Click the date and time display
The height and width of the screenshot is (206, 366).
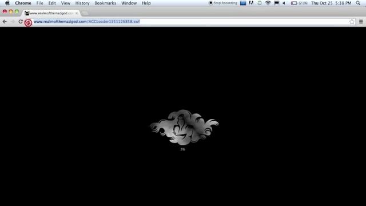click(331, 3)
